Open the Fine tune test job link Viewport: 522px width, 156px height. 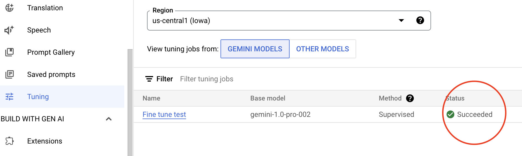[164, 114]
